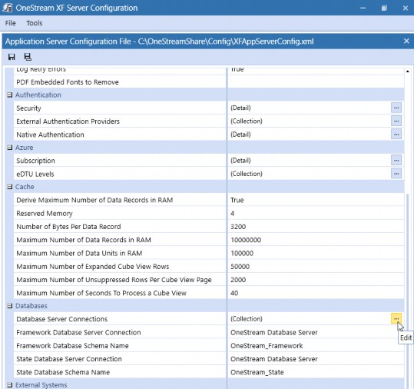Click the Save icon in the toolbar
The width and height of the screenshot is (414, 389).
[x=12, y=57]
